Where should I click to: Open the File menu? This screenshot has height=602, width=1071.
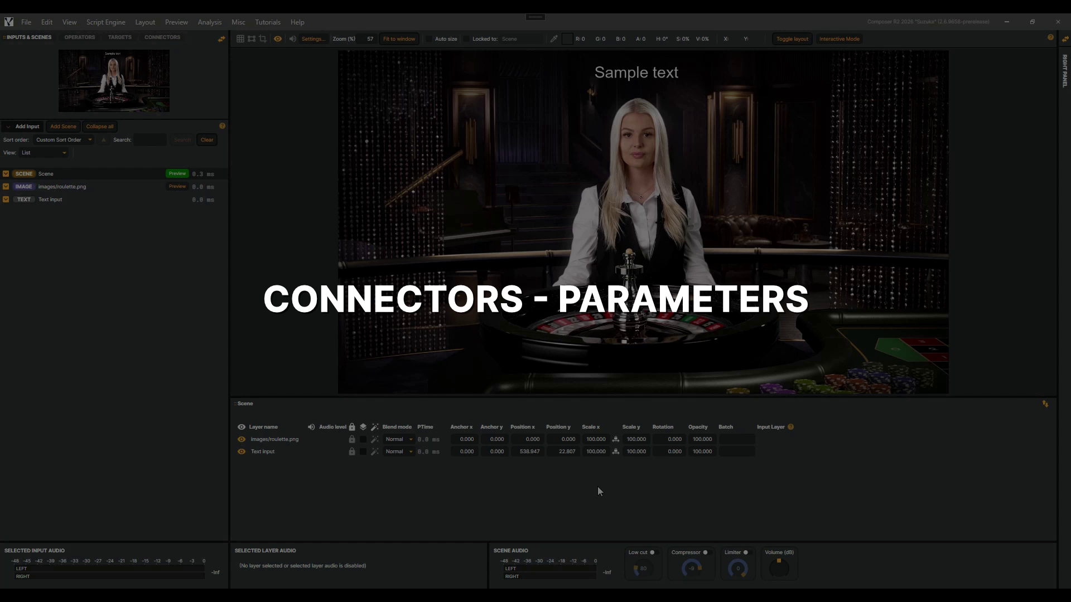[x=26, y=22]
